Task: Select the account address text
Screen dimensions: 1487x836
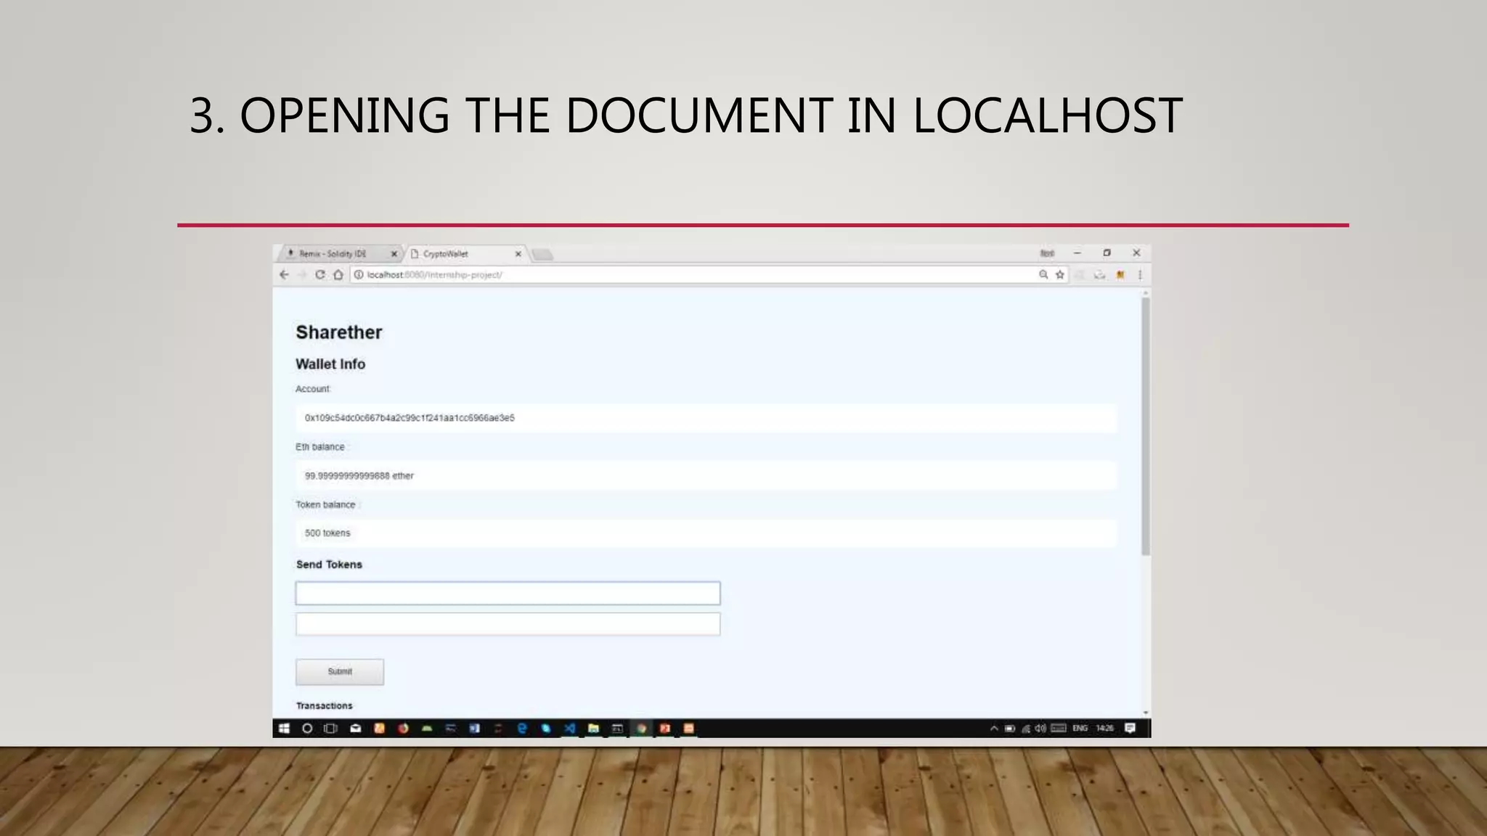Action: [410, 418]
